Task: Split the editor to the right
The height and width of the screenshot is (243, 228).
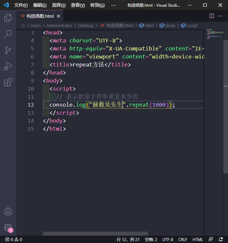Action: pos(212,16)
